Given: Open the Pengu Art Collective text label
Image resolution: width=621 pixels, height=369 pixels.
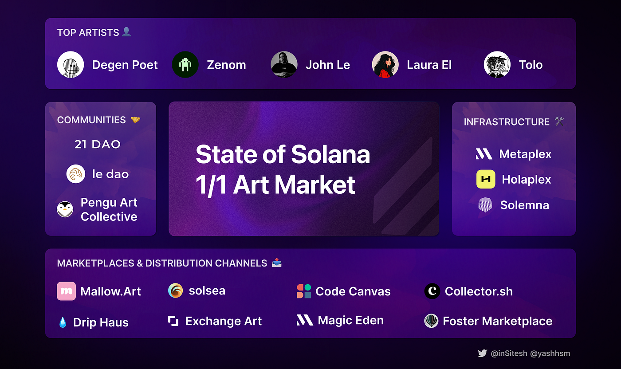Looking at the screenshot, I should coord(109,209).
